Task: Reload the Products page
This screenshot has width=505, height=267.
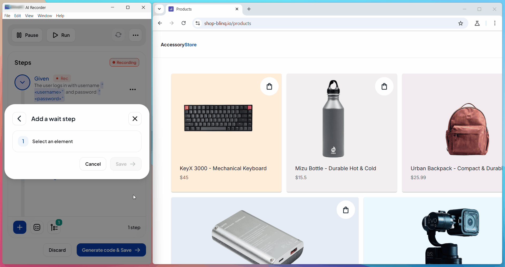Action: [184, 23]
